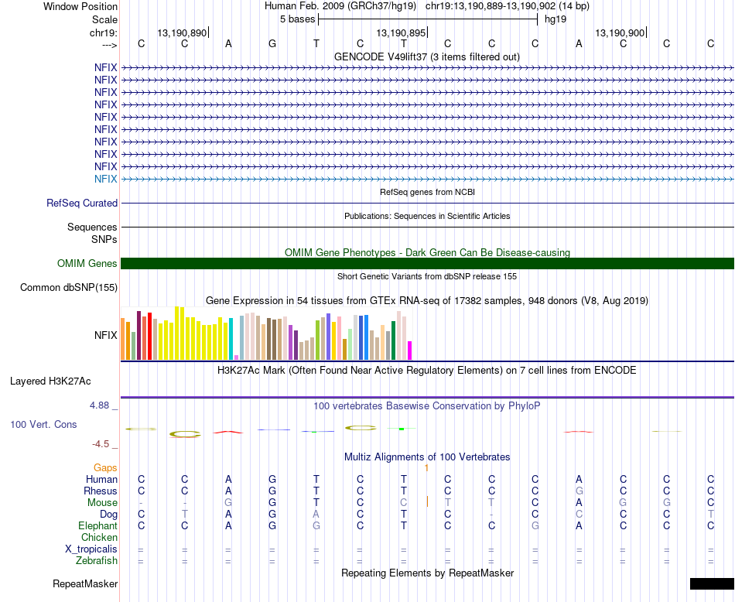Image resolution: width=735 pixels, height=602 pixels.
Task: Click the Elephant species label
Action: tap(98, 525)
